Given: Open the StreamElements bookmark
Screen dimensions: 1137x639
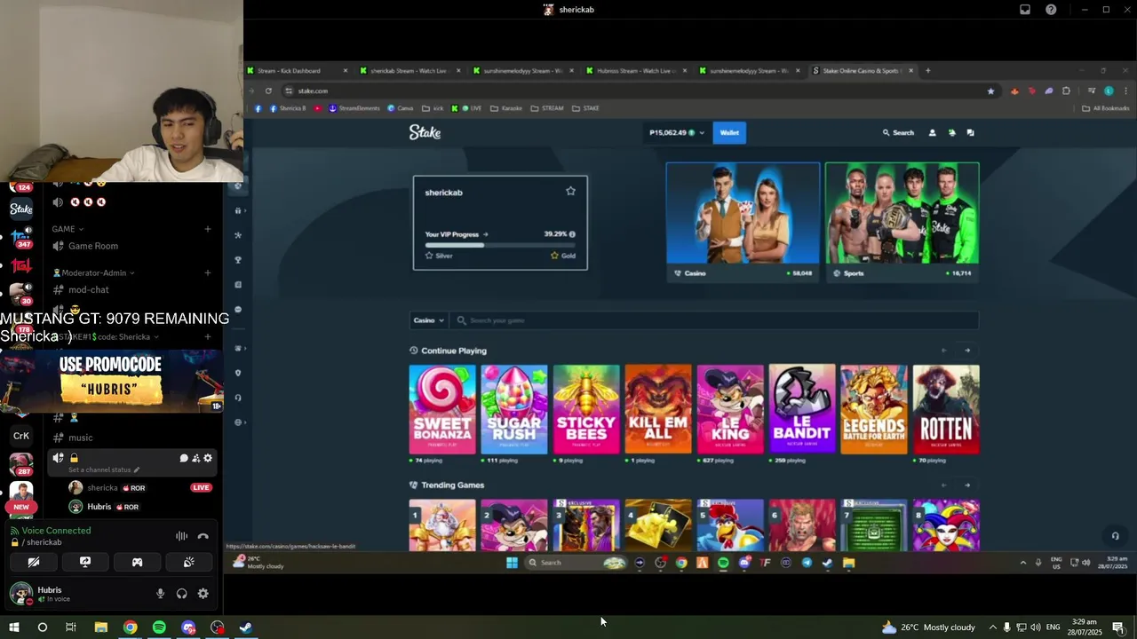Looking at the screenshot, I should (x=354, y=108).
